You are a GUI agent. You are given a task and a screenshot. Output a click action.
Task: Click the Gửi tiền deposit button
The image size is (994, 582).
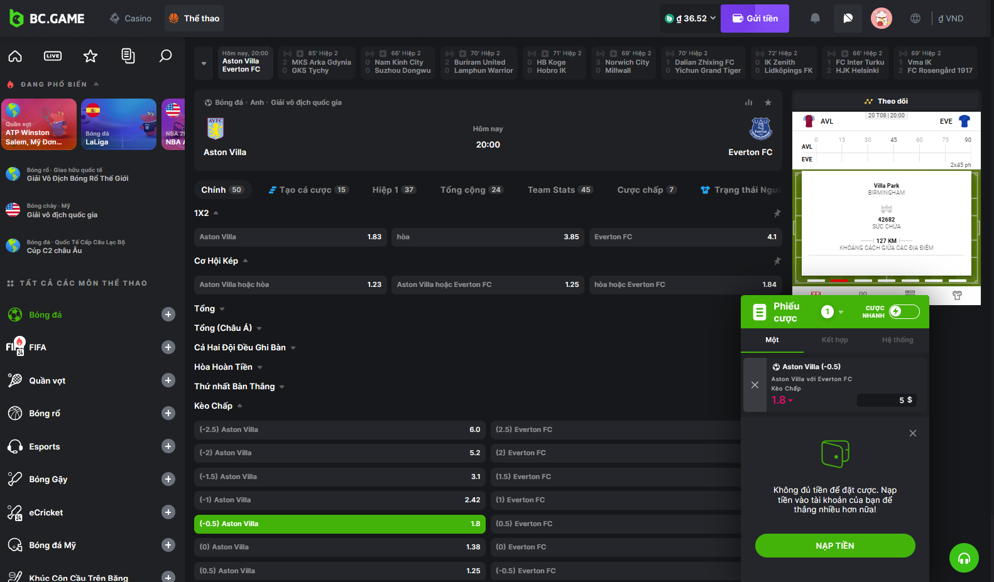[755, 18]
